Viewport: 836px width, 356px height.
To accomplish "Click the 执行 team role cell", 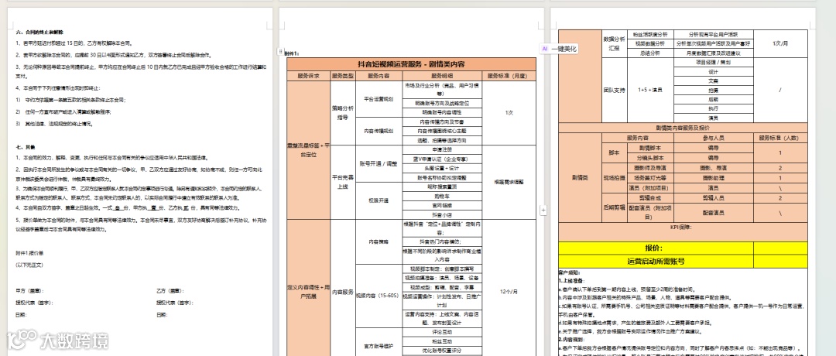I will (713, 108).
